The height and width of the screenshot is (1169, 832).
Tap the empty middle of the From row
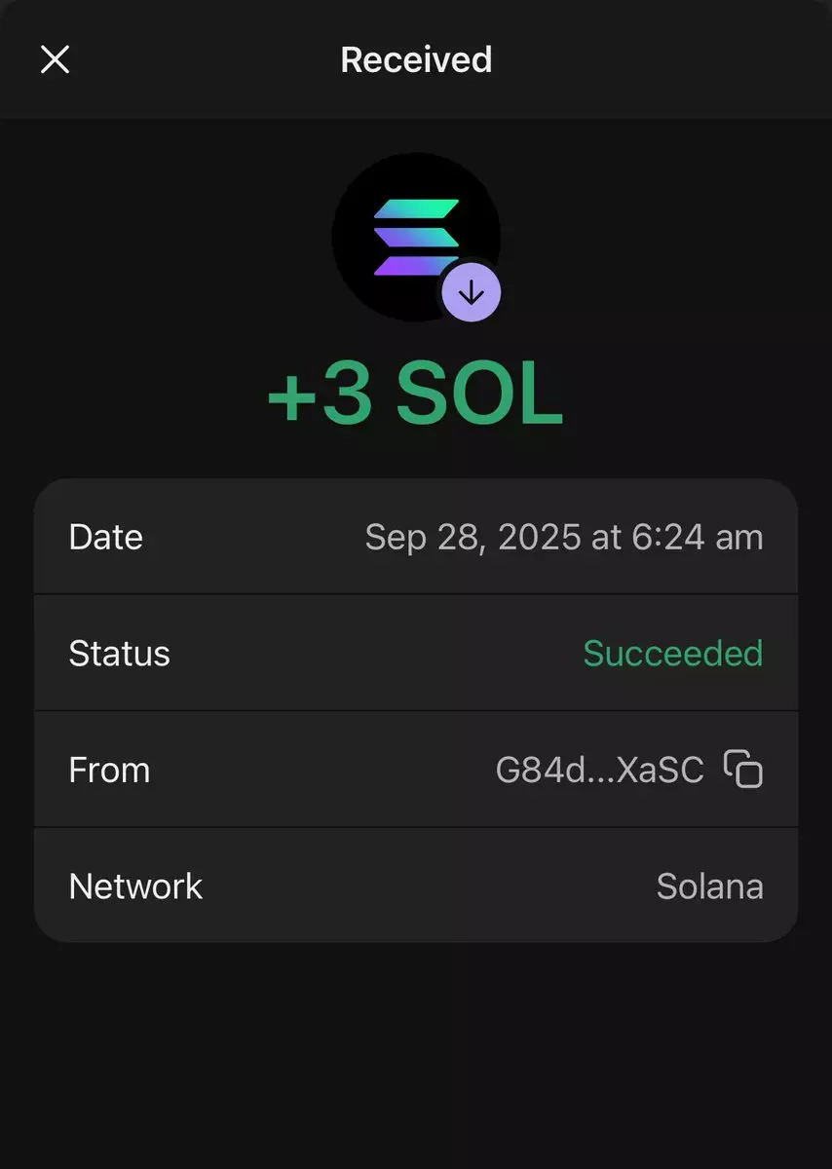(x=321, y=770)
